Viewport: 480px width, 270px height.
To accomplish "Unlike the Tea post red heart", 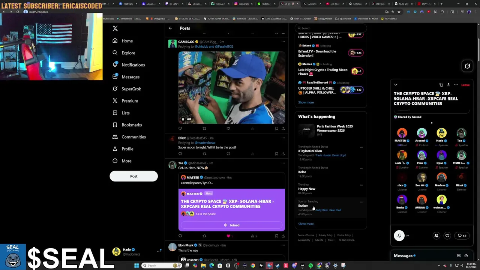I will [x=228, y=236].
